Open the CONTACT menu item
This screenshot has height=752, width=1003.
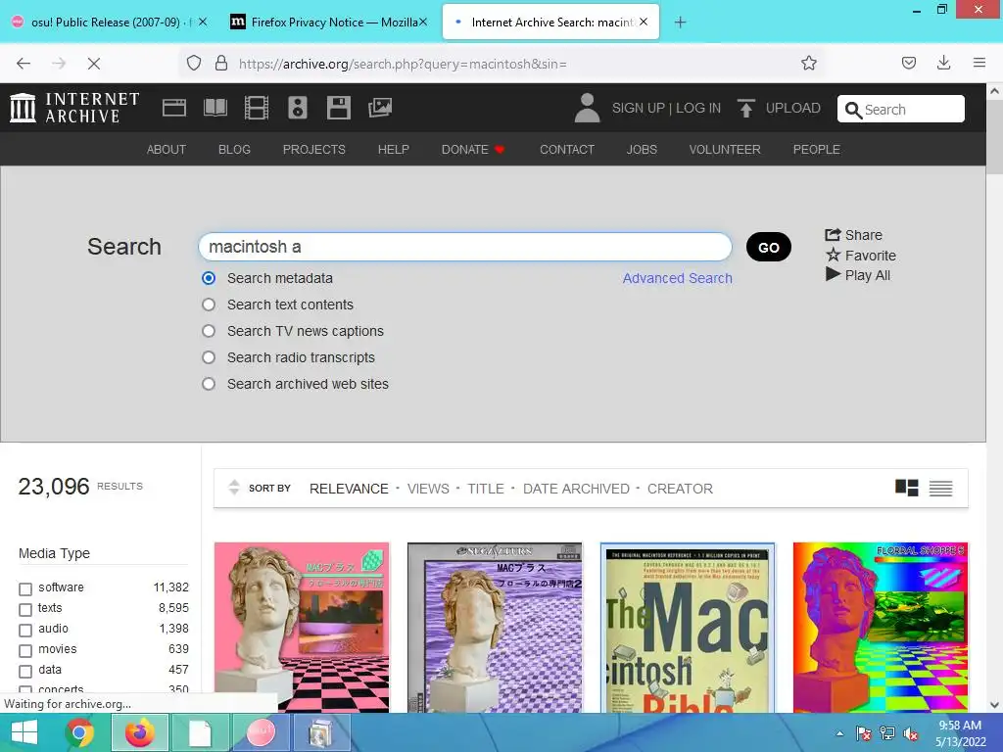567,149
